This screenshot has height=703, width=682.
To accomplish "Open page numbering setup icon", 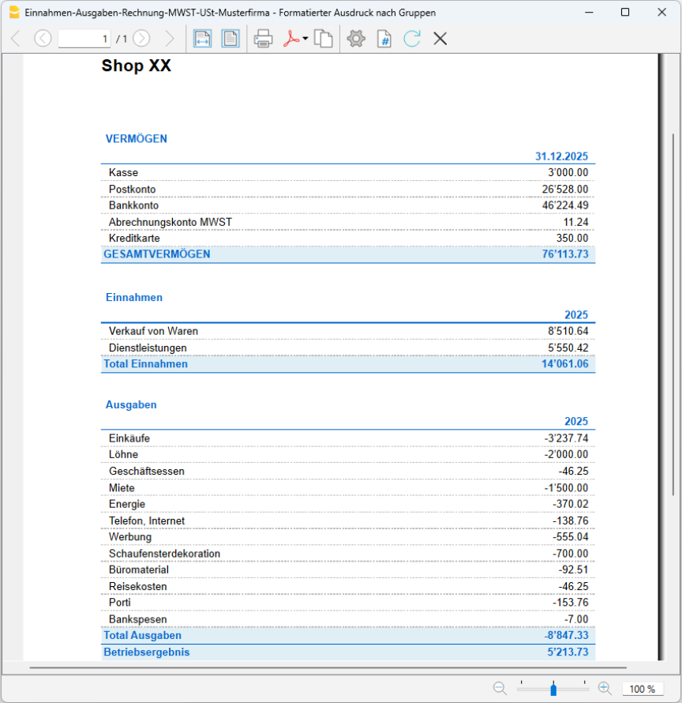I will click(384, 39).
